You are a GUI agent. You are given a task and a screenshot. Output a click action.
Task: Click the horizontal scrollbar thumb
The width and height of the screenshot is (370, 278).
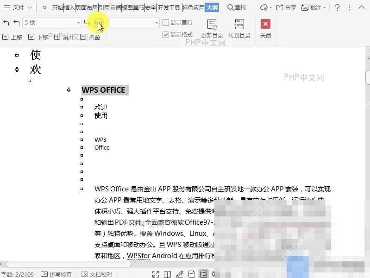(69, 264)
